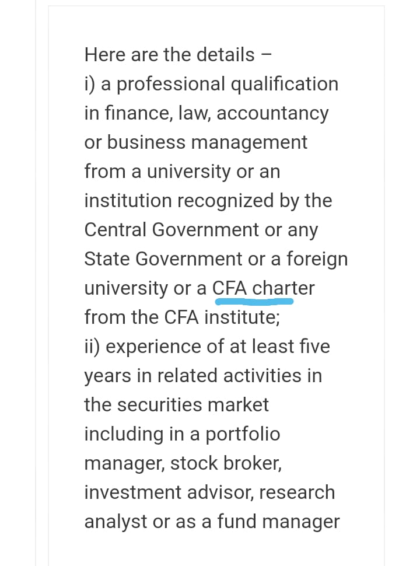Select the "Here are the details" heading
This screenshot has width=420, height=566.
(x=170, y=54)
